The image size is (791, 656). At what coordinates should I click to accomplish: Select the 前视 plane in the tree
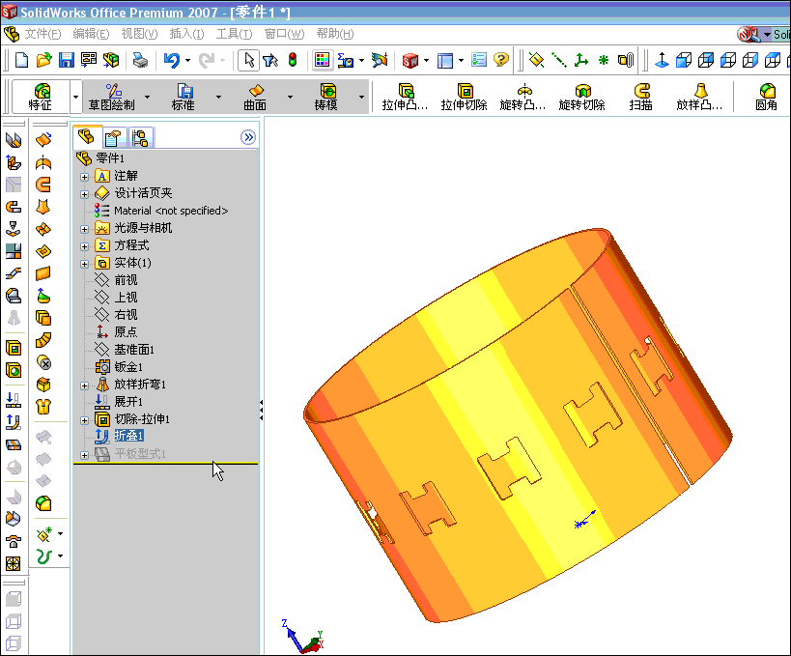[117, 280]
